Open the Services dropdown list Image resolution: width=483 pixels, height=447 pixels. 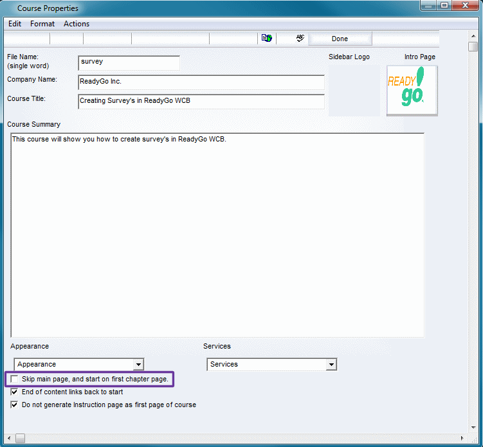coord(272,365)
